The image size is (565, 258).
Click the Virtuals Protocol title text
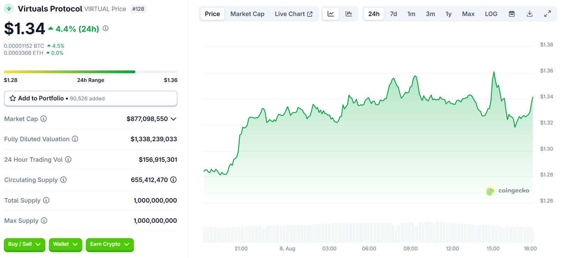pos(50,9)
